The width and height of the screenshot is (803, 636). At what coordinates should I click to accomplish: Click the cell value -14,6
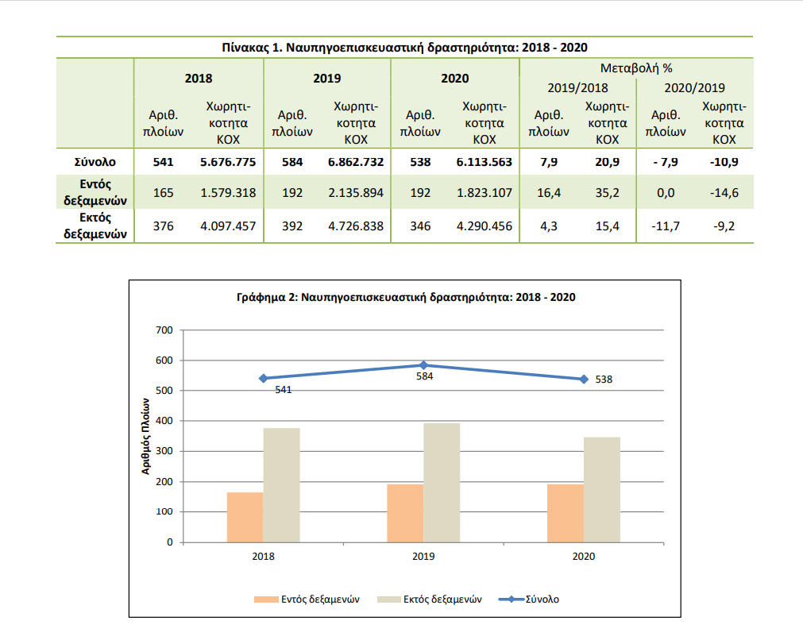click(x=724, y=192)
